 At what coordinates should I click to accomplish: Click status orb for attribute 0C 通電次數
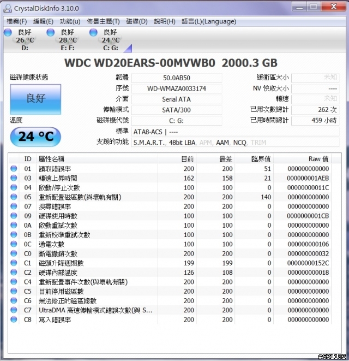[14, 244]
